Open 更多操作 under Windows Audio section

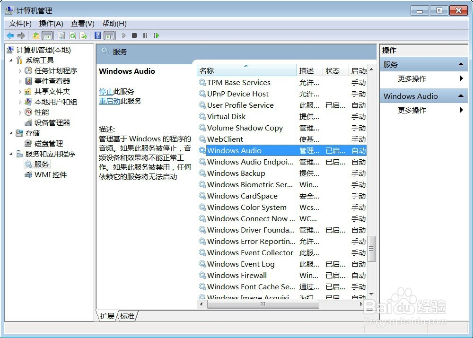(x=412, y=110)
